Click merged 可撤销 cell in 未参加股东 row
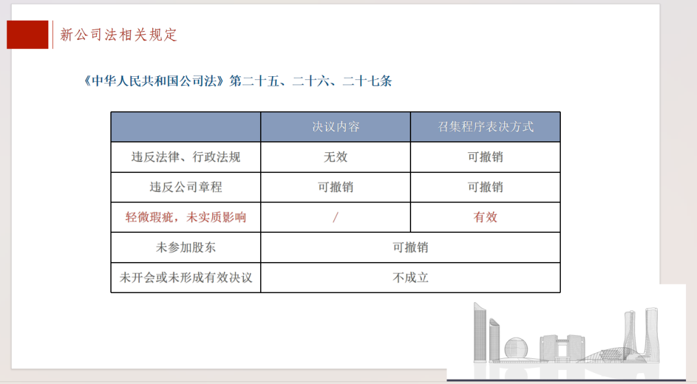The image size is (697, 384). point(410,248)
